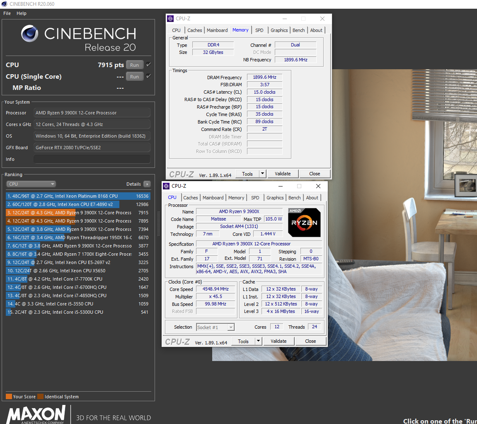477x424 pixels.
Task: Run the CPU Single Core benchmark
Action: (134, 76)
